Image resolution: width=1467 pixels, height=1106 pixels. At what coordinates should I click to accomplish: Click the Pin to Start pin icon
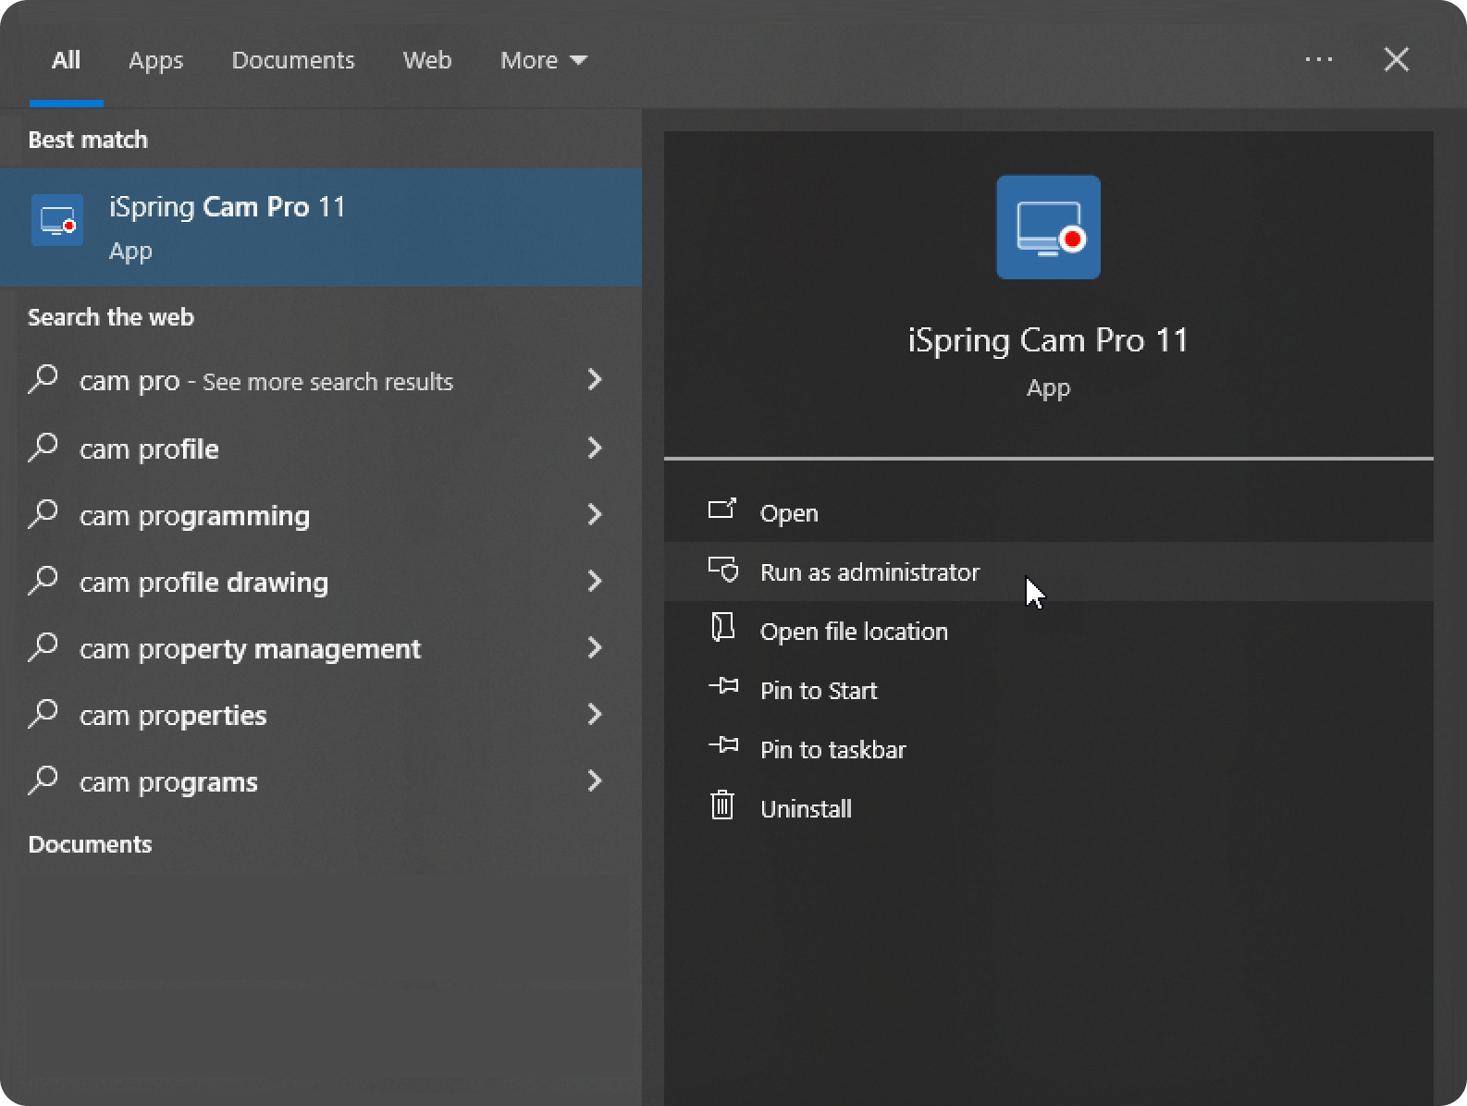tap(722, 687)
